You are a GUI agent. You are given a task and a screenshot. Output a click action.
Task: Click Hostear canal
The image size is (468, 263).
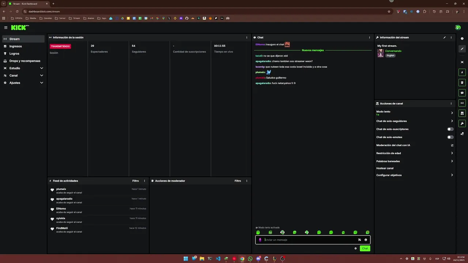(x=385, y=168)
